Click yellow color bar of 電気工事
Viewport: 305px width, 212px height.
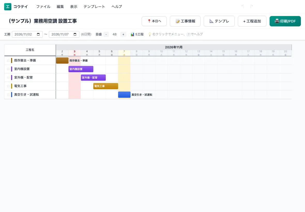(12, 86)
